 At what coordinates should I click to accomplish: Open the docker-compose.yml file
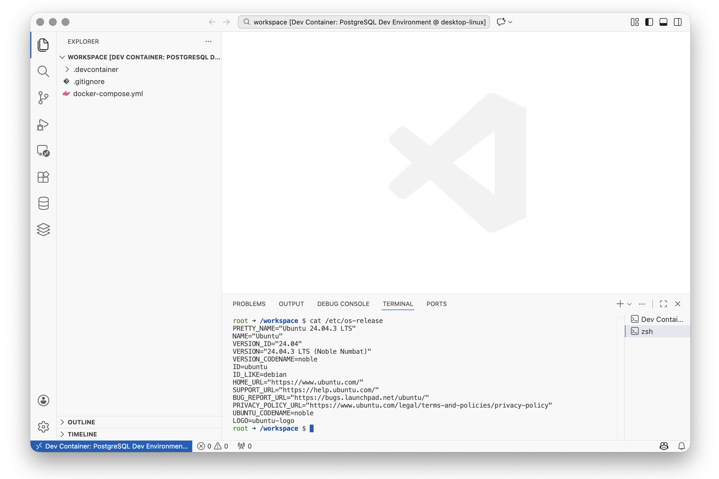(x=108, y=93)
